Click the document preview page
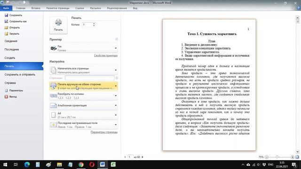The width and height of the screenshot is (301, 169). pyautogui.click(x=209, y=84)
